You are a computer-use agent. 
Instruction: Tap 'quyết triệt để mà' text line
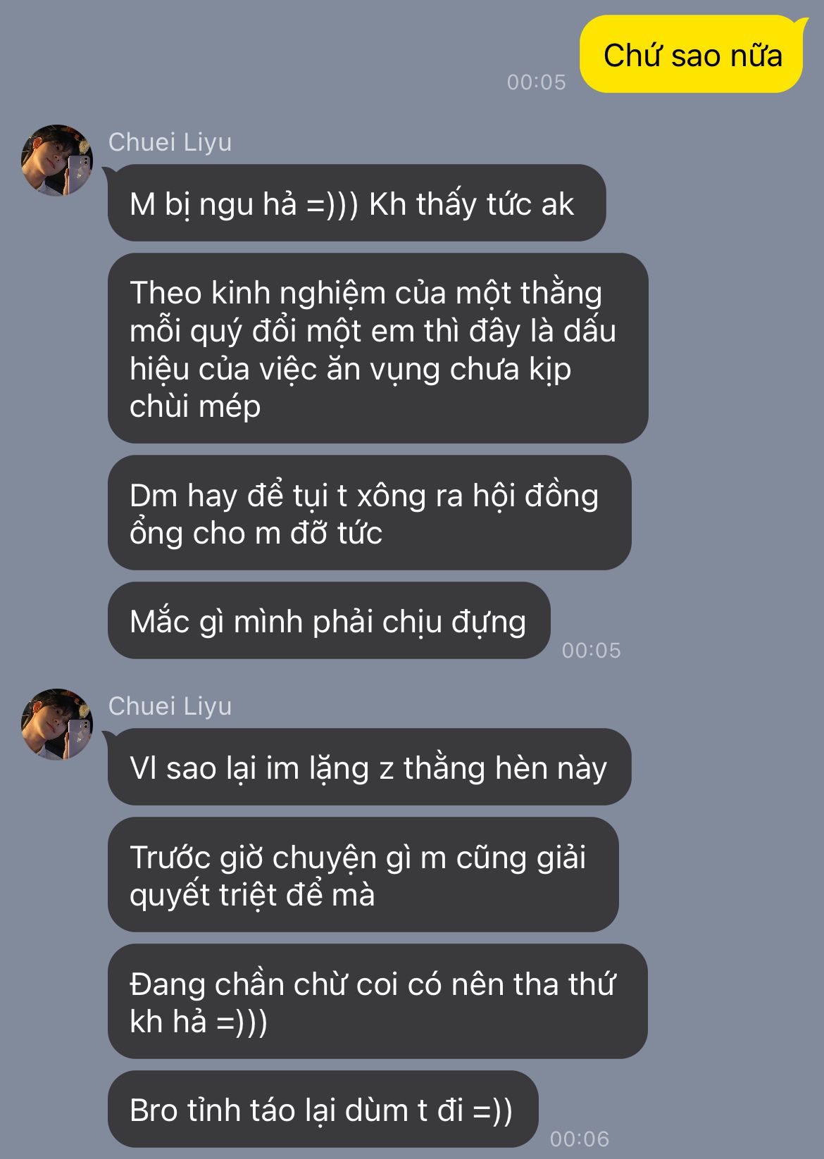252,896
